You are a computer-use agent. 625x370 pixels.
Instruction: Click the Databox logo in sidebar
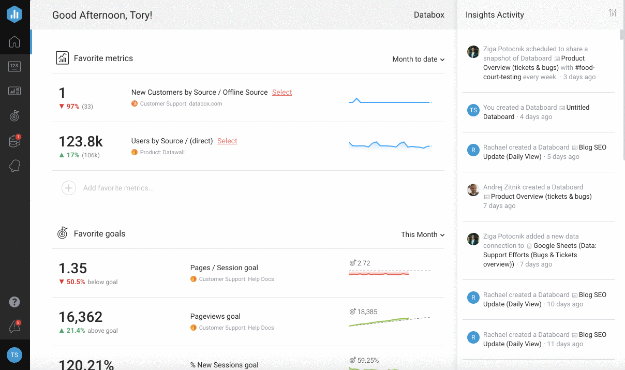[x=14, y=14]
